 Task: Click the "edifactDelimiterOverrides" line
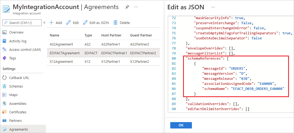218,109
